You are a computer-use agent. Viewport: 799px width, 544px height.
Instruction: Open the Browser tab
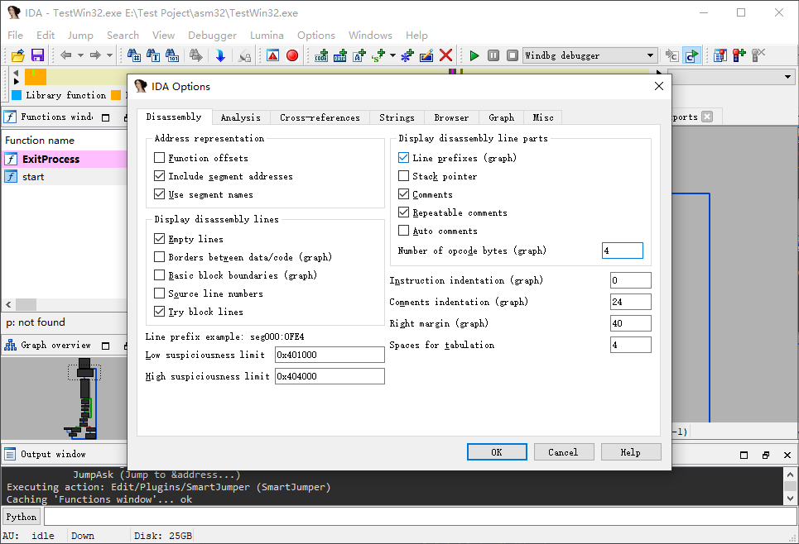pos(451,117)
